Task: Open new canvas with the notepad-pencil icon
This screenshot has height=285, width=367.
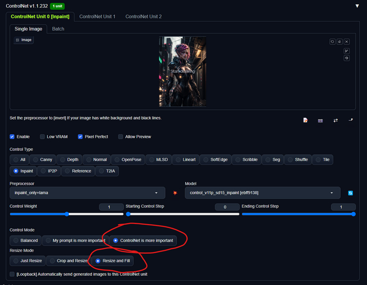Action: [x=306, y=120]
